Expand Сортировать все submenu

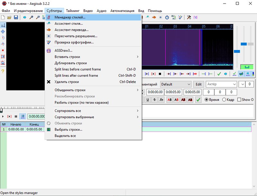93,111
